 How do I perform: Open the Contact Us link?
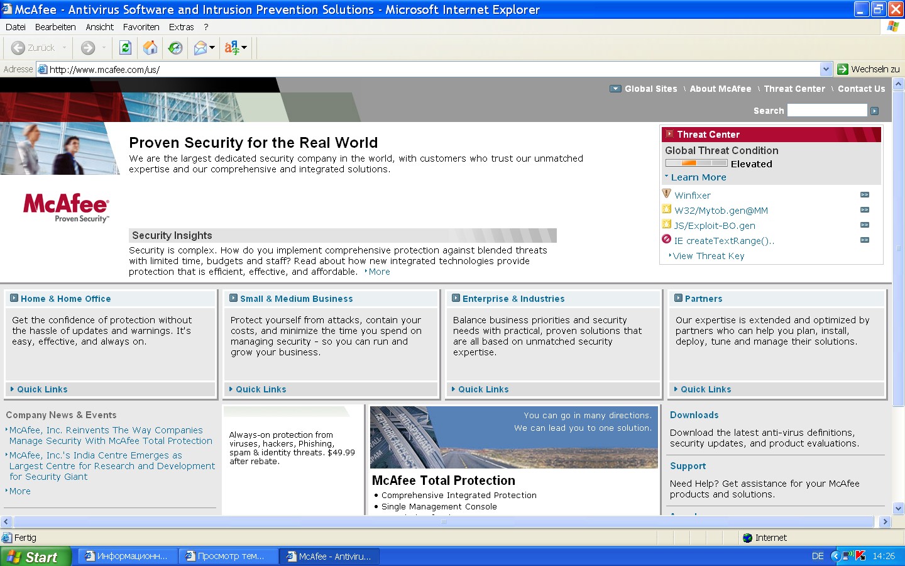[861, 89]
